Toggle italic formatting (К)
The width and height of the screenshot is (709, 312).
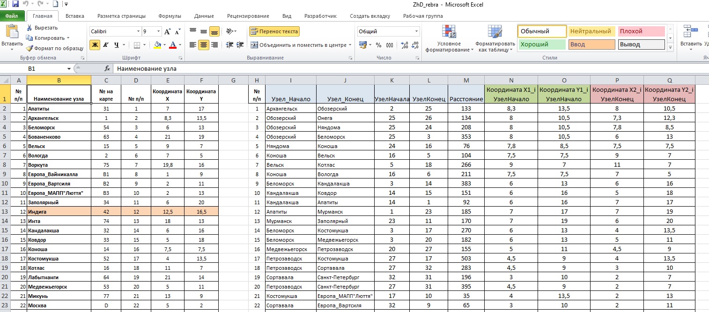pyautogui.click(x=105, y=45)
